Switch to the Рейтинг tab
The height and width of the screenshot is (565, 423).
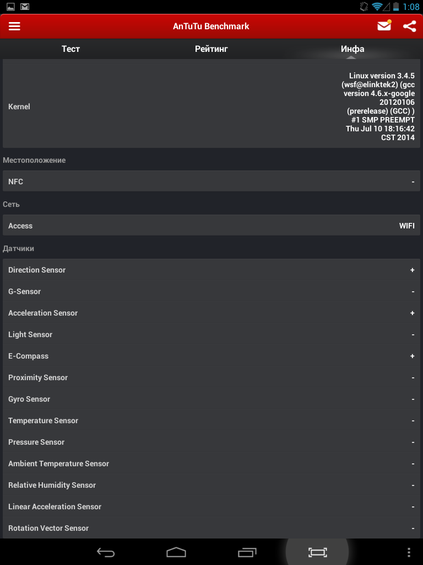pos(211,49)
